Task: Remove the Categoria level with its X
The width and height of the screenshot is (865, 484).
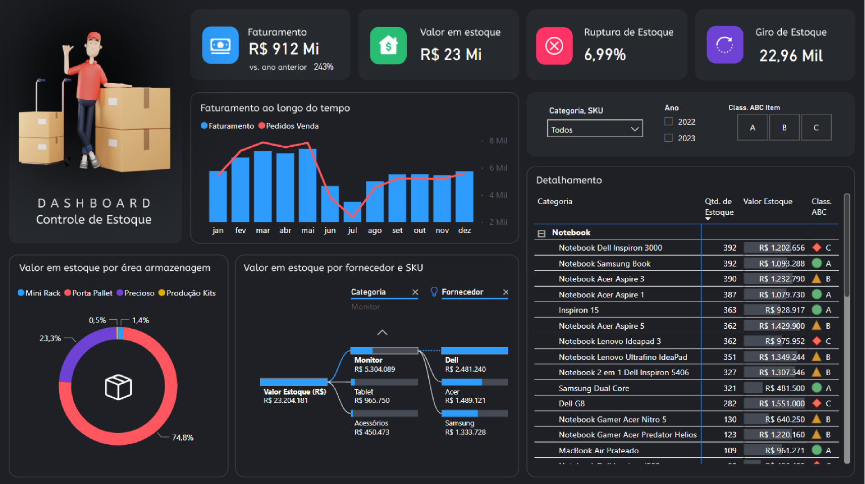Action: click(415, 292)
